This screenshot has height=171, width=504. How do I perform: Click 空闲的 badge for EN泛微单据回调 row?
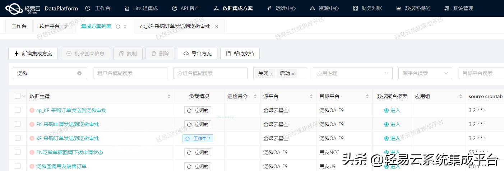click(198, 152)
